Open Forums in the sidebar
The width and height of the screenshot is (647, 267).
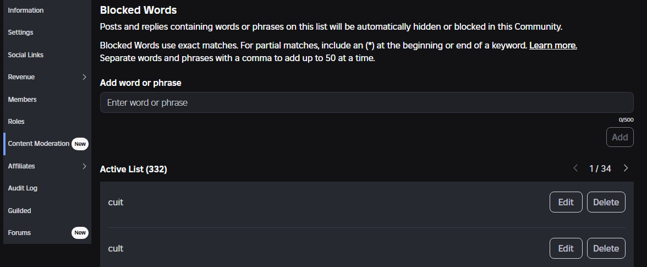tap(20, 233)
